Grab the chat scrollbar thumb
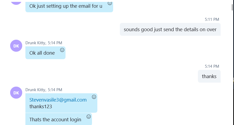Screen dimensions: 234x125 pos(232,7)
